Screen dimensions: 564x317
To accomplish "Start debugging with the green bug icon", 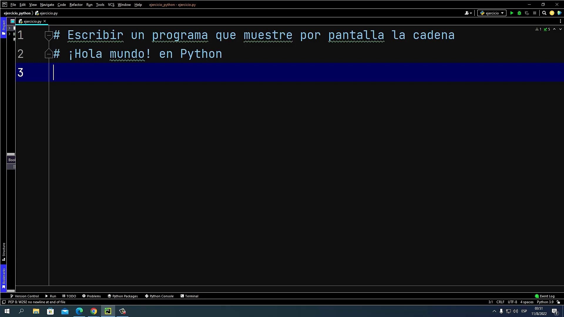I will 519,13.
